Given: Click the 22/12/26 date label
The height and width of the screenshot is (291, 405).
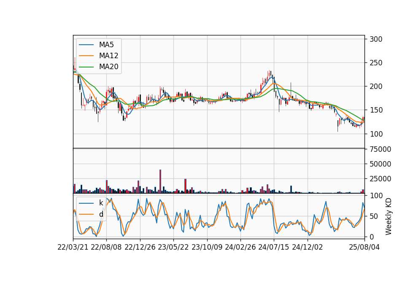Looking at the screenshot, I should [x=140, y=247].
